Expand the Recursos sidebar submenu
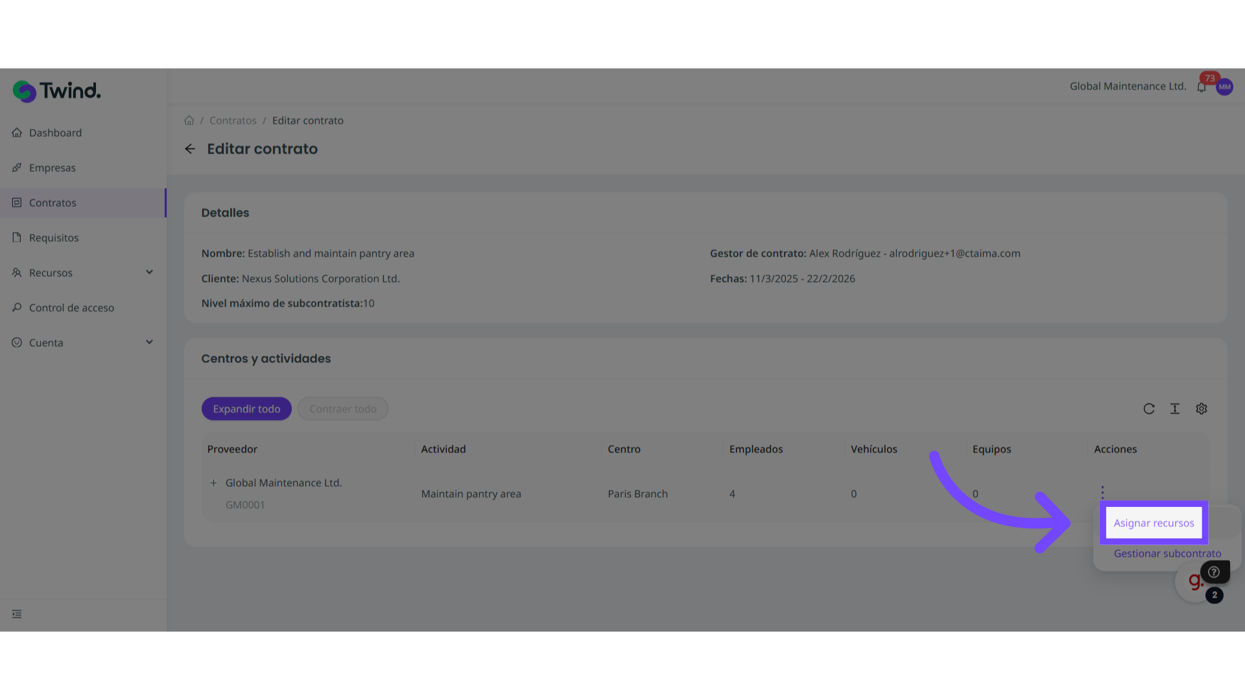This screenshot has width=1245, height=700. (149, 272)
